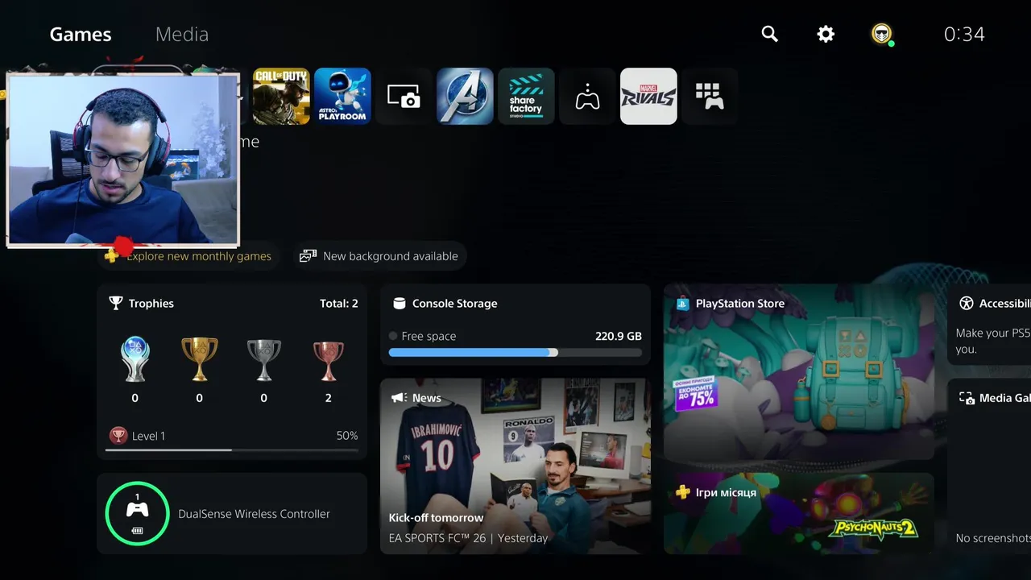Click the 'Total: 2' trophies text
This screenshot has height=580, width=1031.
click(x=339, y=303)
